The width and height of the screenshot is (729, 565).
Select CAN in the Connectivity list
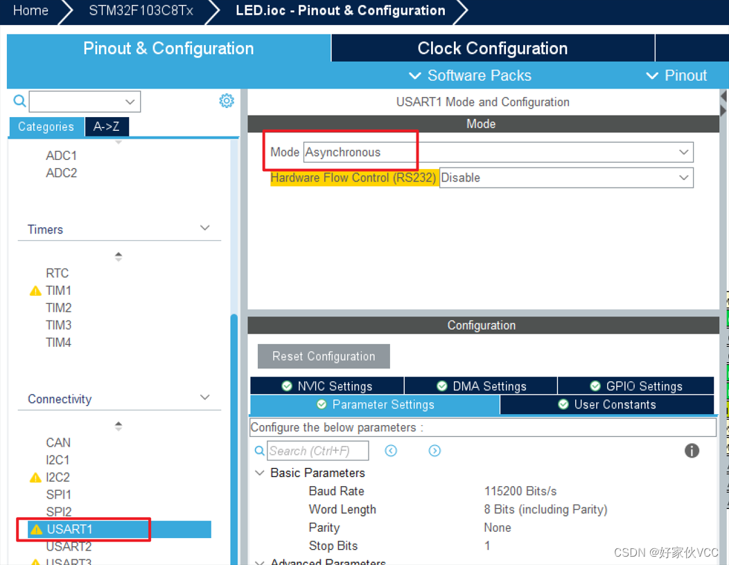coord(58,443)
